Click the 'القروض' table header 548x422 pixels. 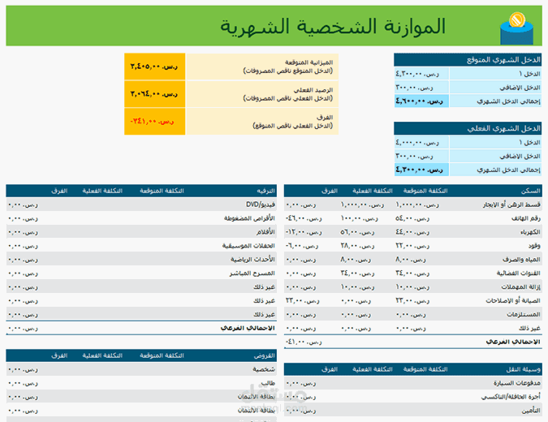(x=265, y=355)
